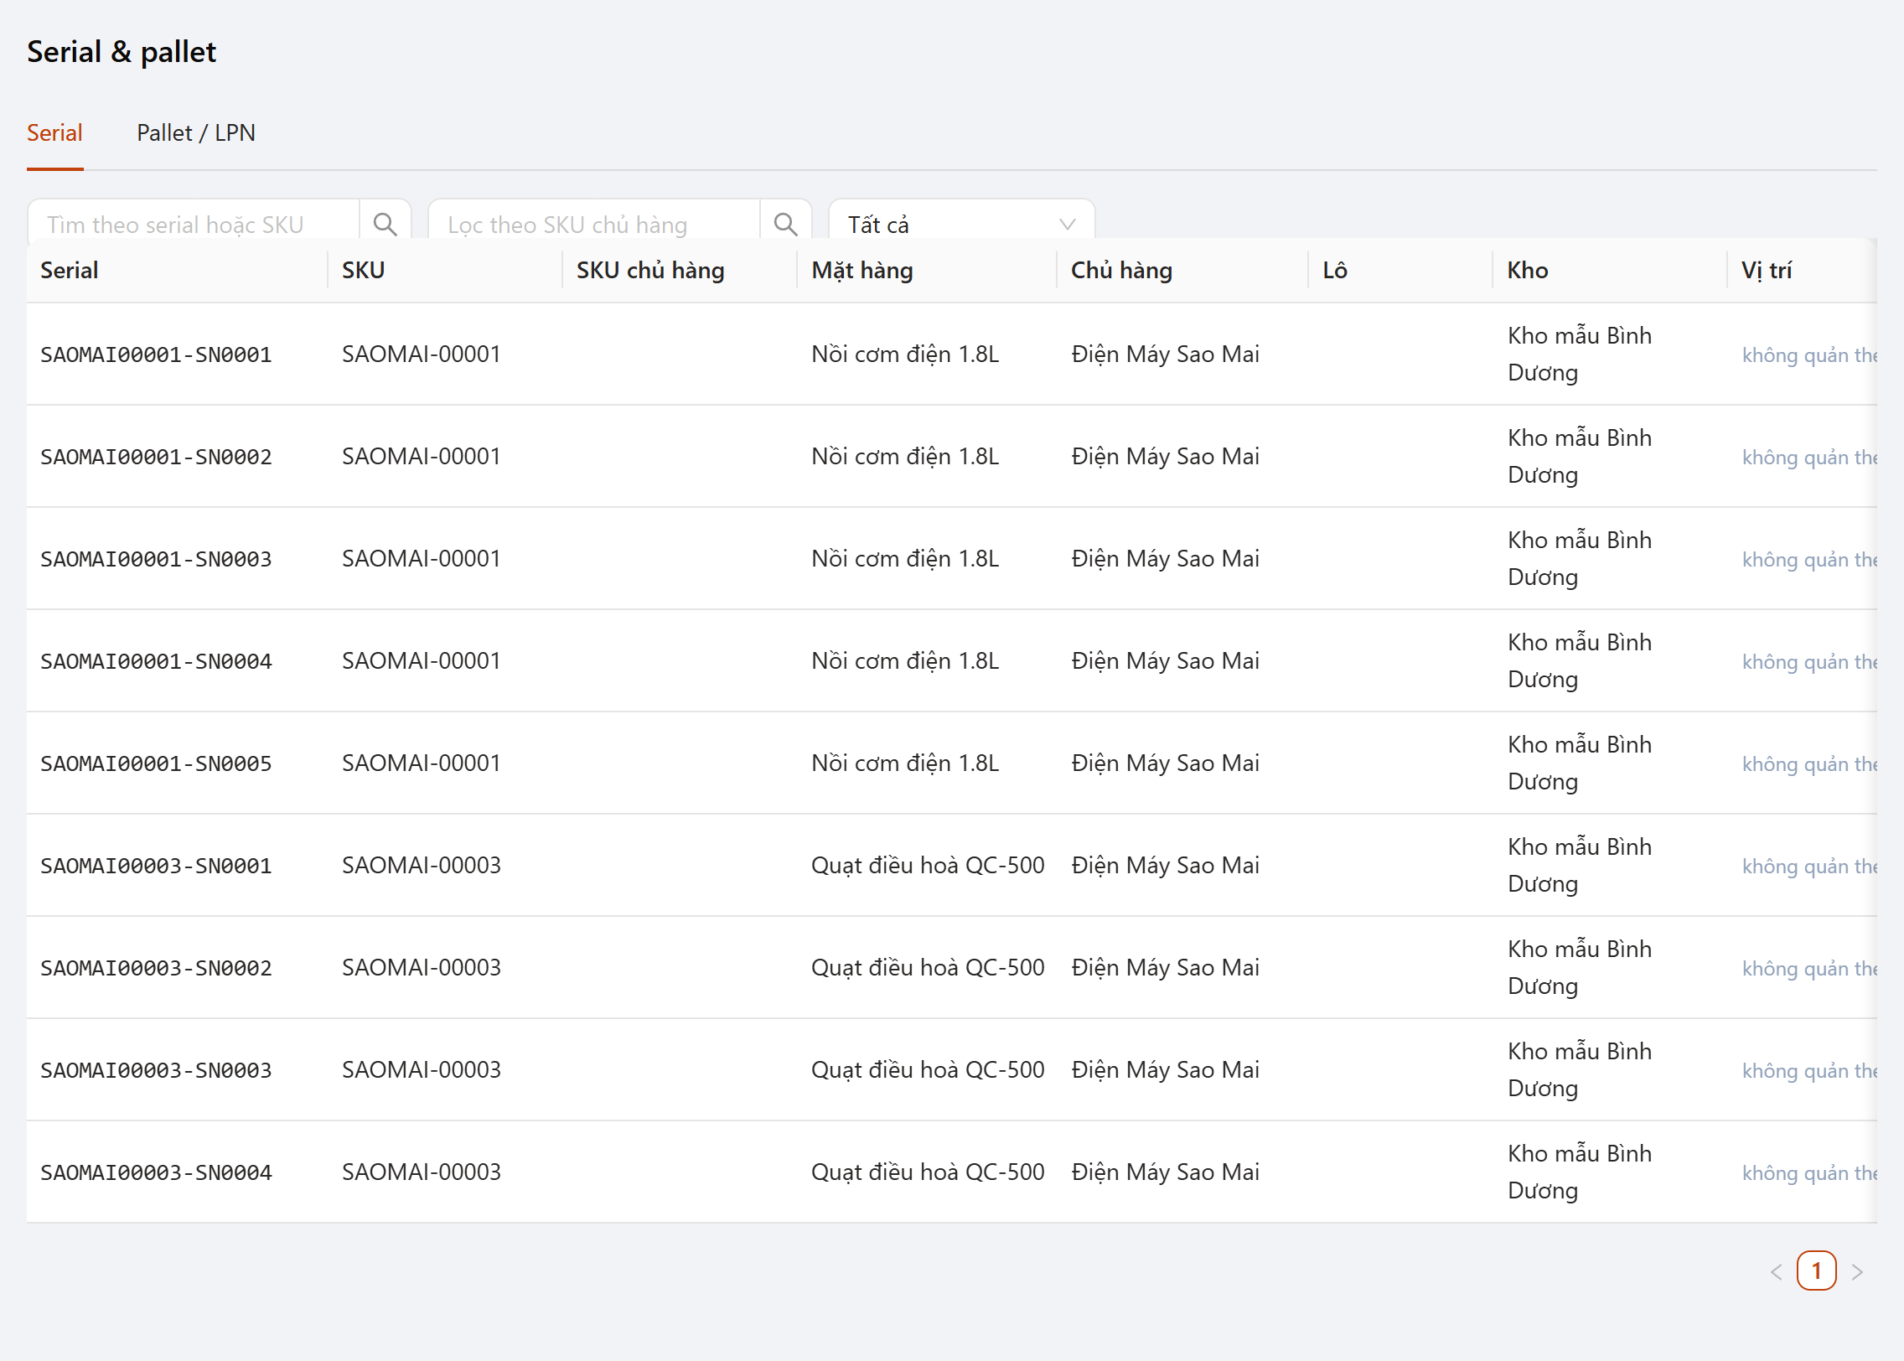Click Quạt điều hoà QC-500 in SAOMAI00003-SN0001 row
Image resolution: width=1904 pixels, height=1361 pixels.
[x=928, y=865]
